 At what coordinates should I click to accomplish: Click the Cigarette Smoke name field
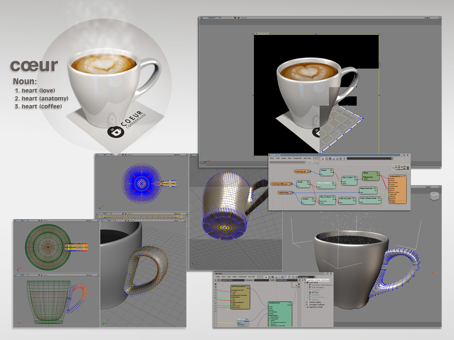coord(233,280)
